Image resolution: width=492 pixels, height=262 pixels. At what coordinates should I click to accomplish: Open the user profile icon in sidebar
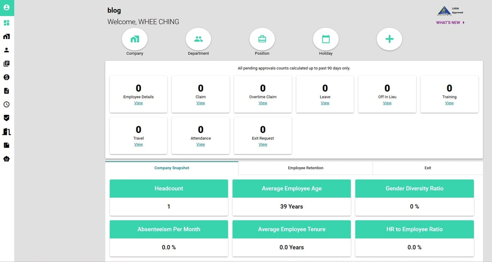6,8
